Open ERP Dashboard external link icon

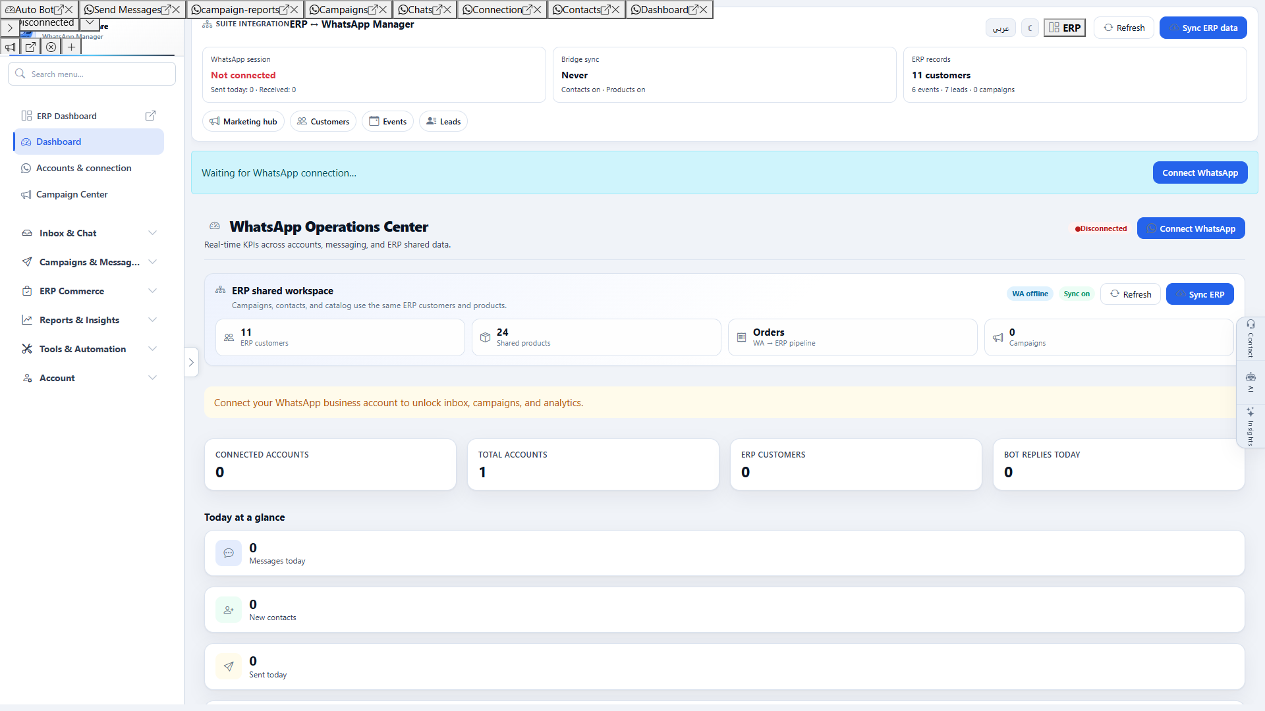click(x=150, y=116)
